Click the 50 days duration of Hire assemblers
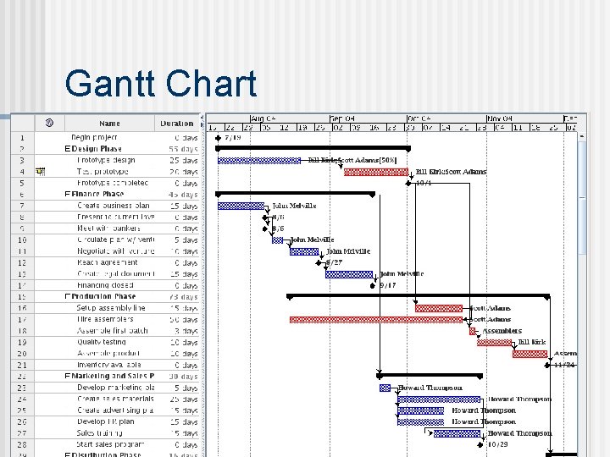This screenshot has height=457, width=610. (x=184, y=319)
